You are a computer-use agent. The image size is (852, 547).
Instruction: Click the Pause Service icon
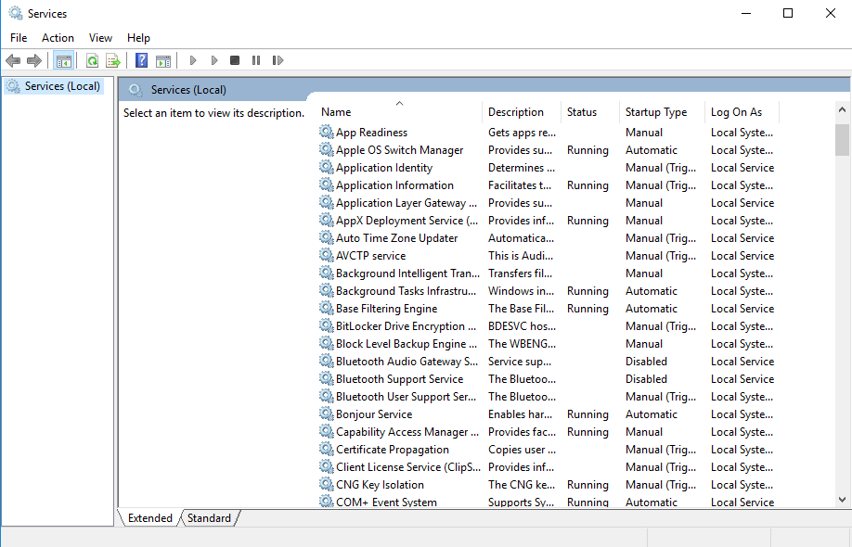tap(256, 60)
